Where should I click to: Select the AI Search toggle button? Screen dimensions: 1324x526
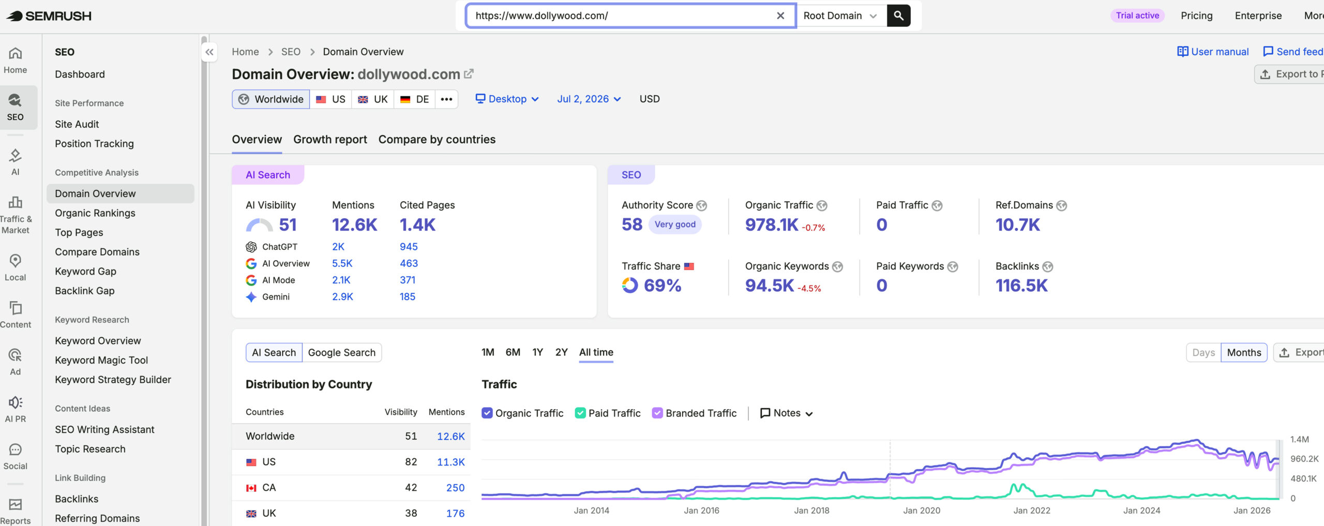[274, 352]
